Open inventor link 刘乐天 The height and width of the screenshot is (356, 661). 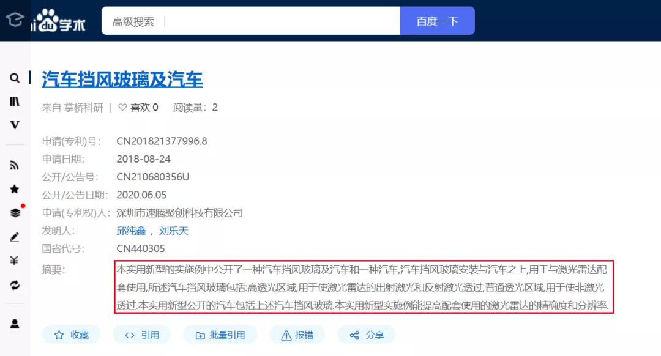point(174,231)
